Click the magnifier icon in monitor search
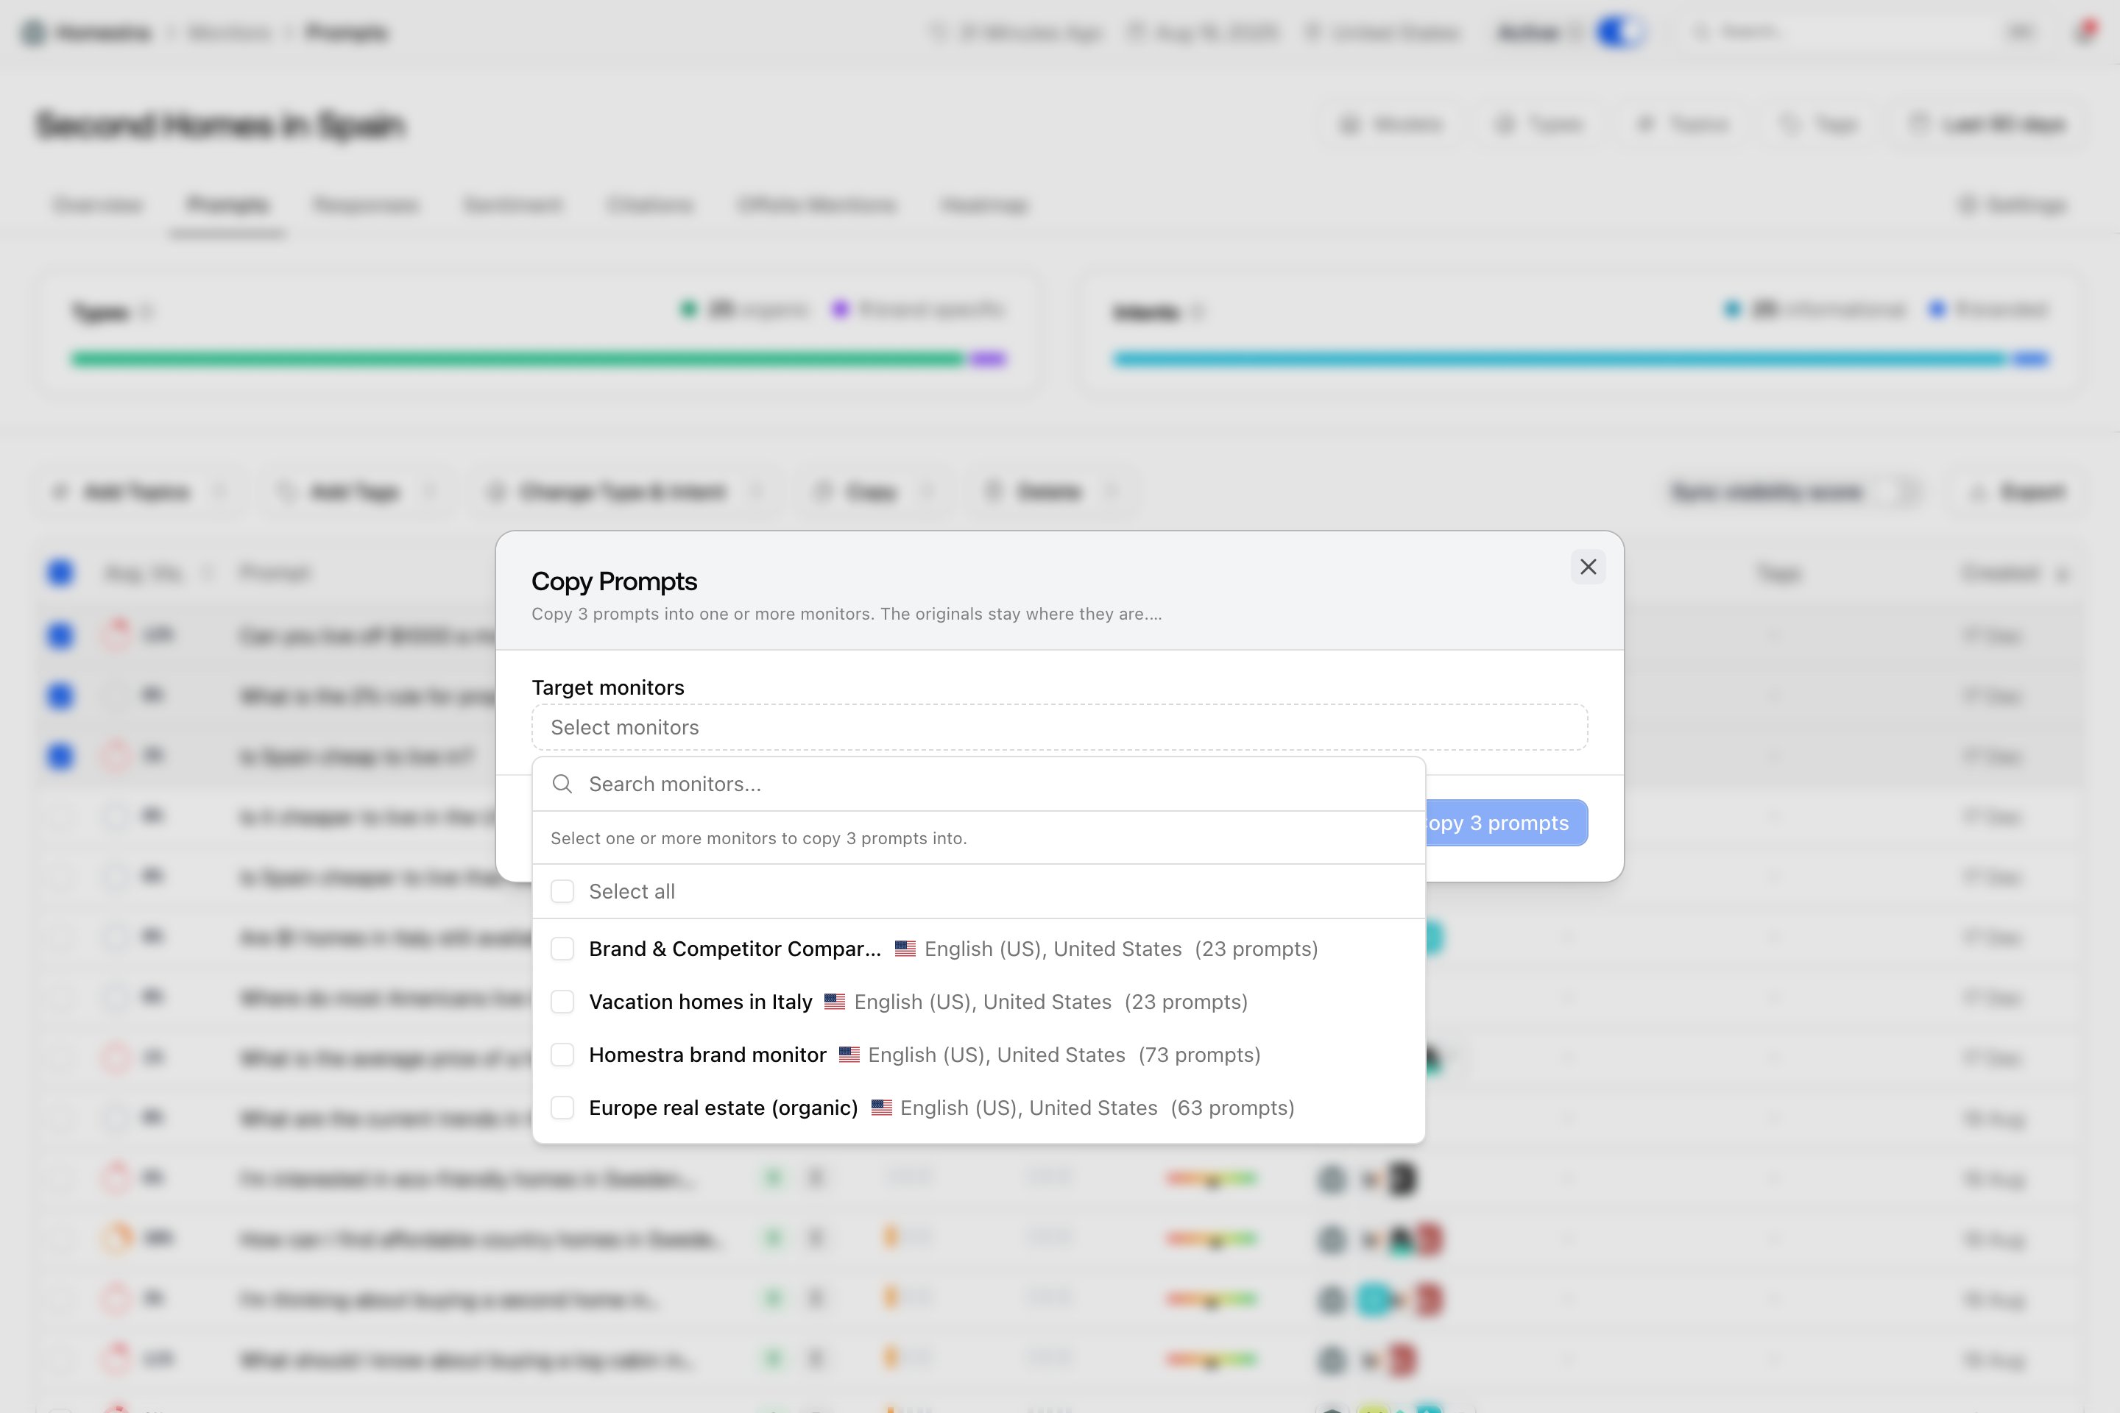 562,784
